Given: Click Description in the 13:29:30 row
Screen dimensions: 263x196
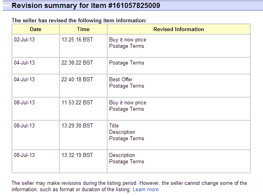Looking at the screenshot, I should pyautogui.click(x=122, y=132).
